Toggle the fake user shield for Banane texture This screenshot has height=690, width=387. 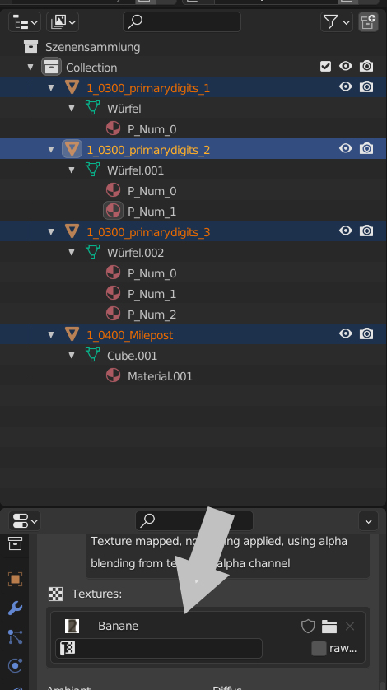308,626
